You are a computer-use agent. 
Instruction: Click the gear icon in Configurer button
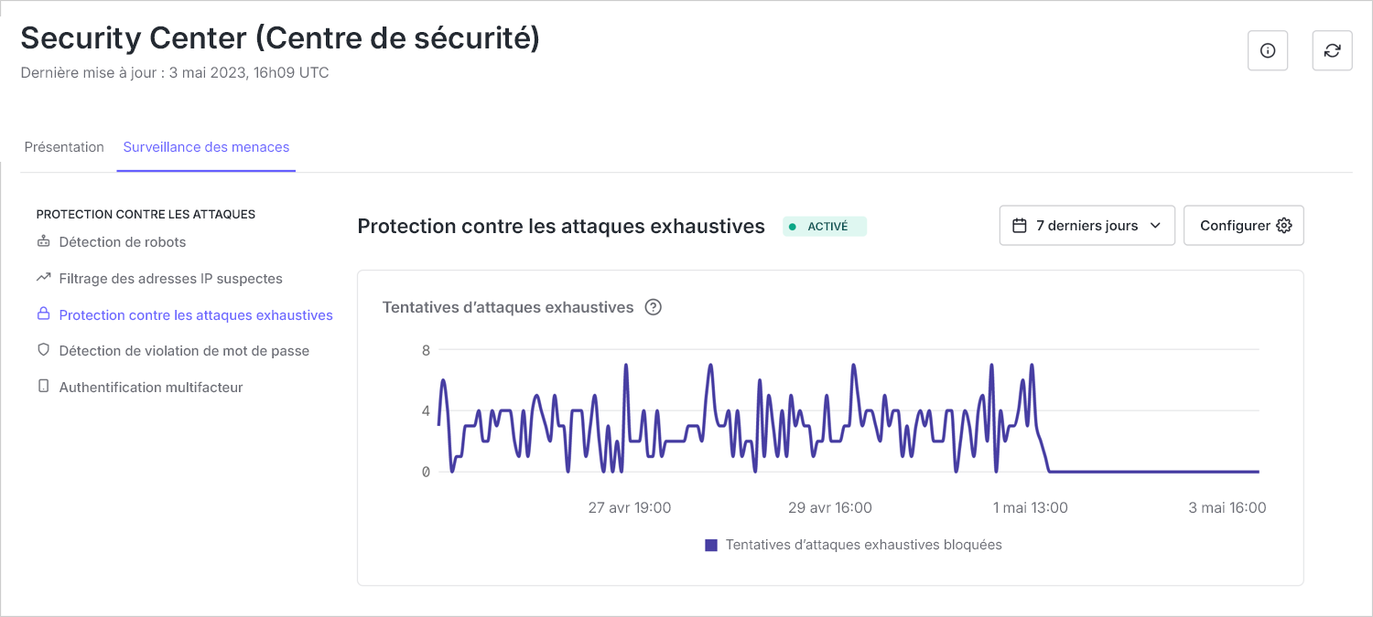point(1283,226)
